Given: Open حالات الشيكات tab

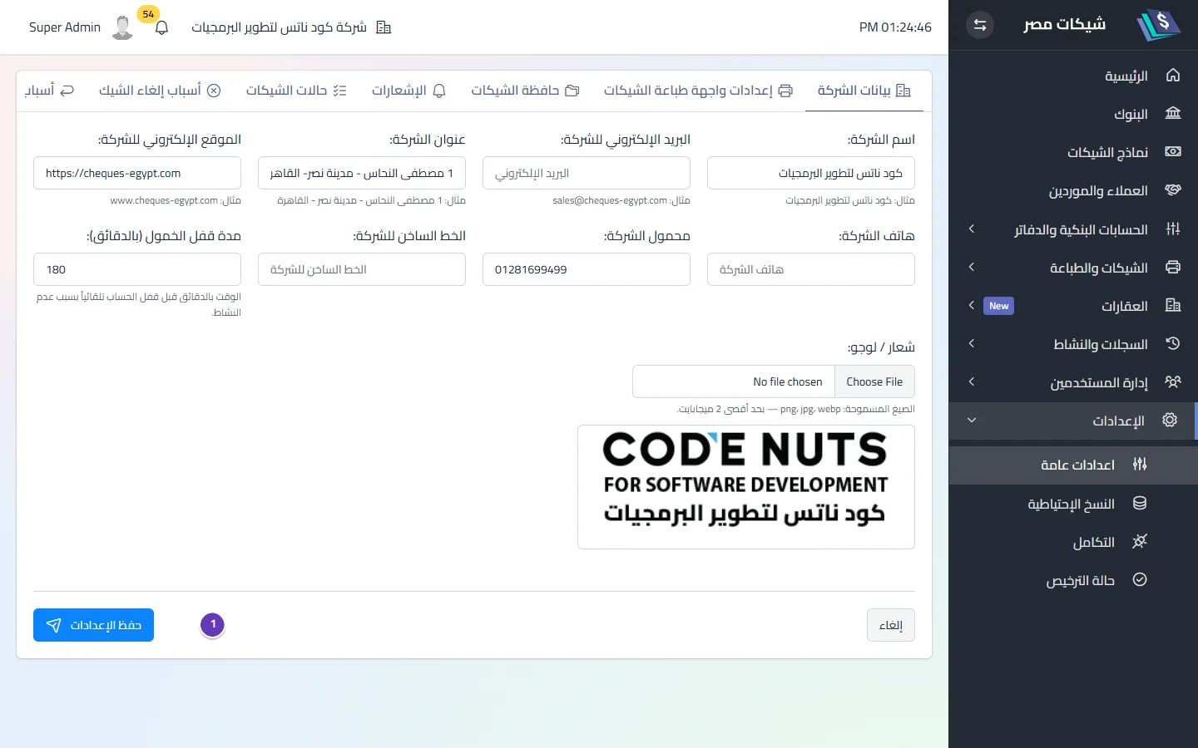Looking at the screenshot, I should click(296, 91).
